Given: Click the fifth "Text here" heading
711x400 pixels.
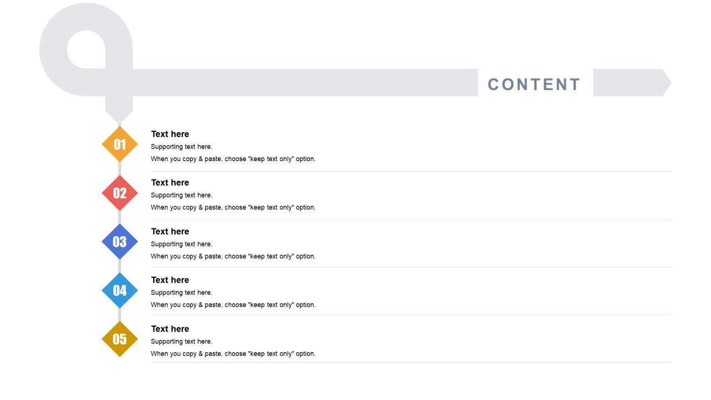Looking at the screenshot, I should [x=170, y=329].
